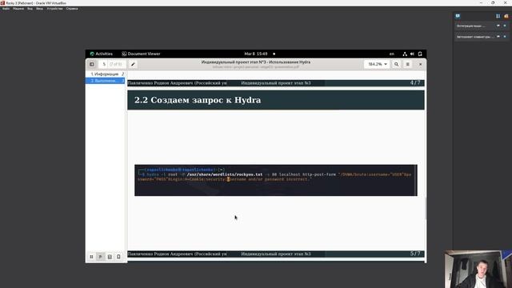512x288 pixels.
Task: Select outline entry '1. Информация'
Action: pos(105,74)
